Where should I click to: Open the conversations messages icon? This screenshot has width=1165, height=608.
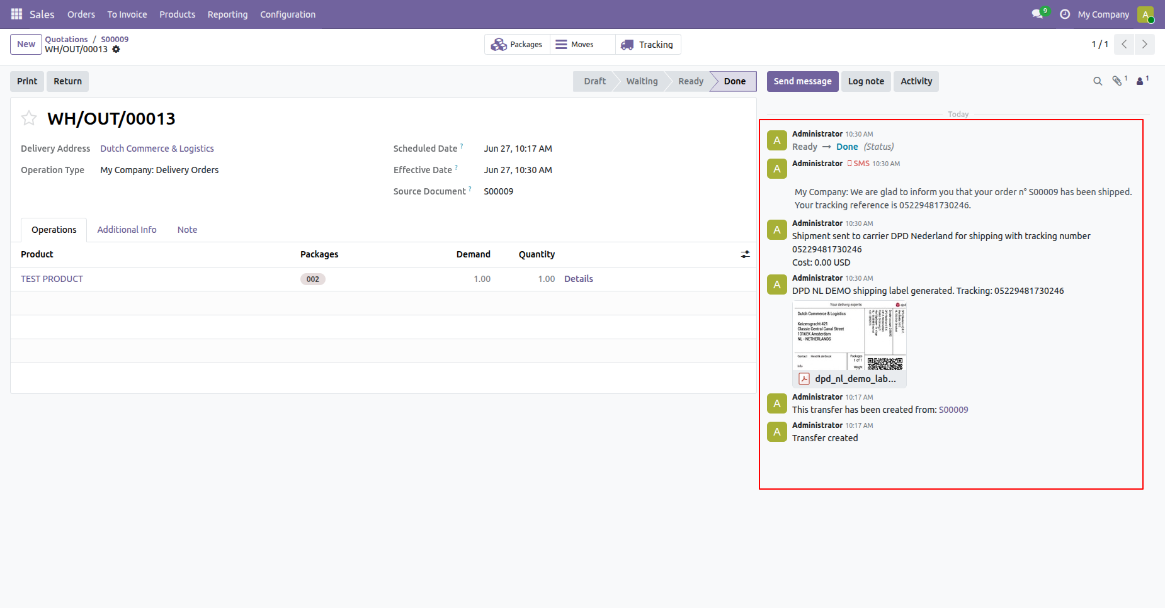click(1037, 14)
